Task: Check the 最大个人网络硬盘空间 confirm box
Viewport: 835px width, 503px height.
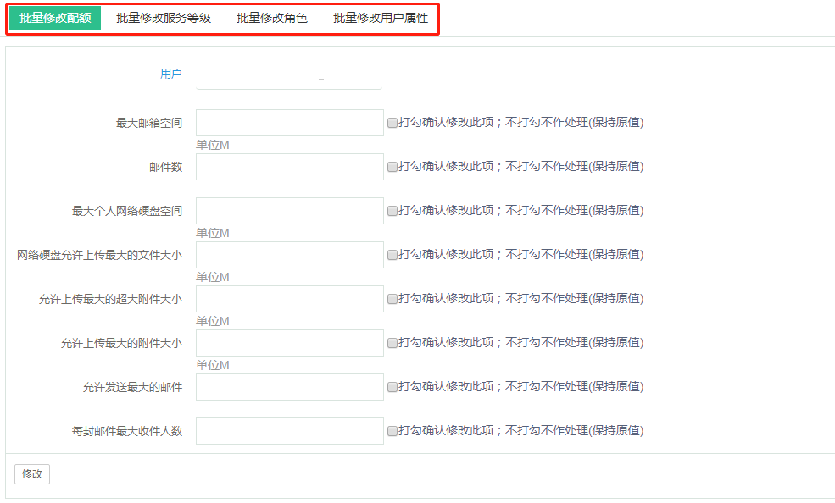Action: (392, 212)
